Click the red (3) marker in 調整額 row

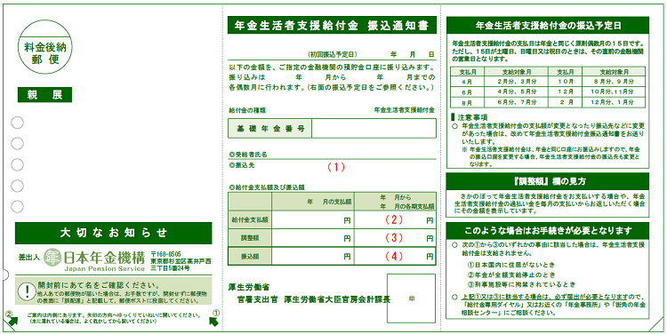[x=393, y=238]
